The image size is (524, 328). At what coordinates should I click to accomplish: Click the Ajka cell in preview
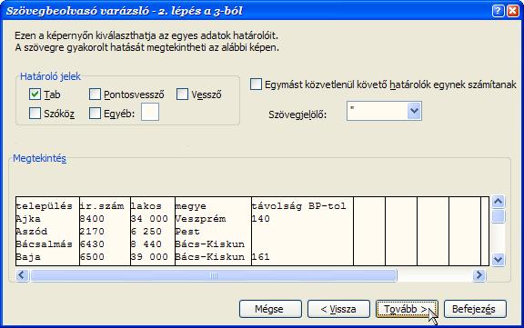28,219
